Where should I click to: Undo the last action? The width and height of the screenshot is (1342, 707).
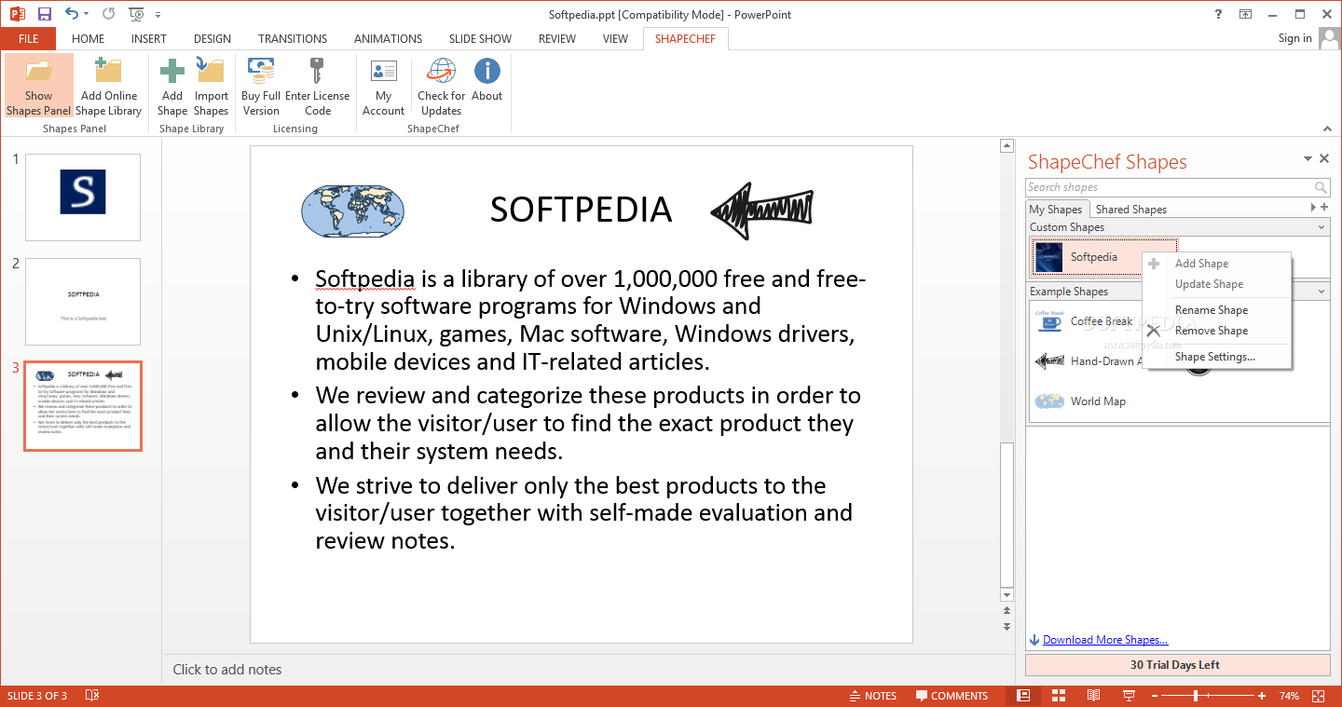[x=72, y=14]
